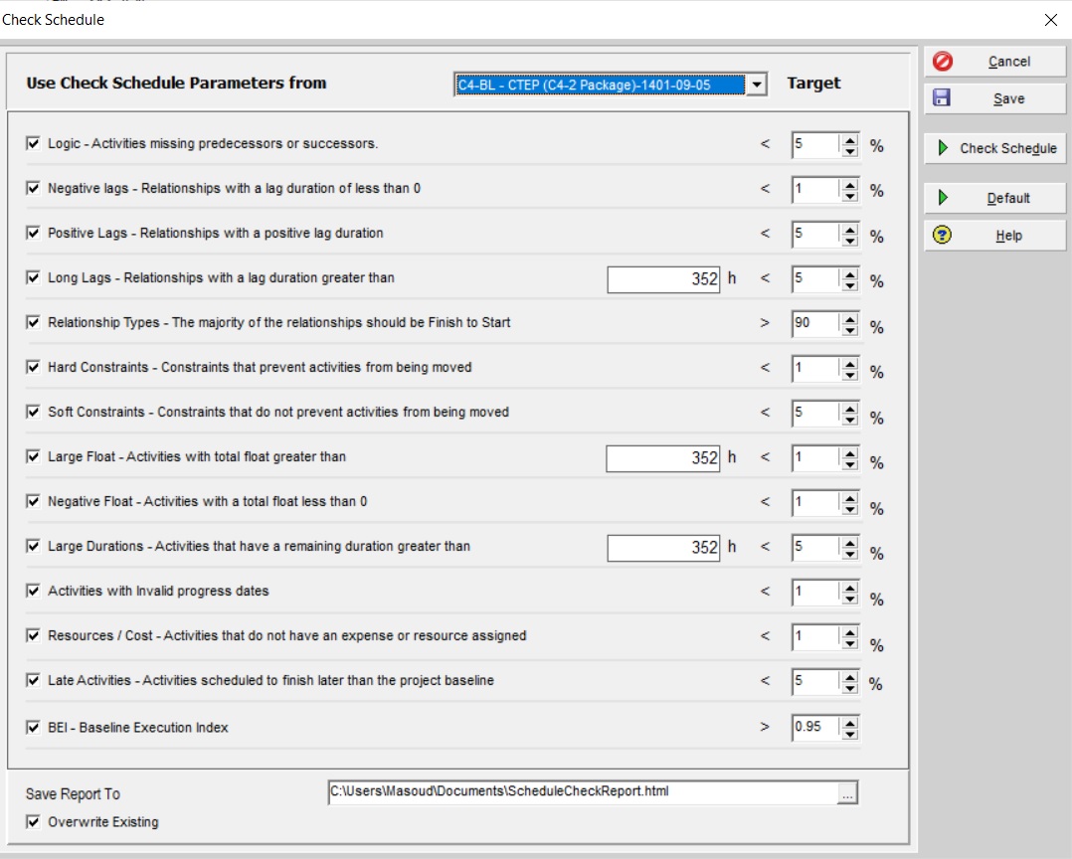Uncheck Large Durations option
1072x859 pixels.
[33, 546]
